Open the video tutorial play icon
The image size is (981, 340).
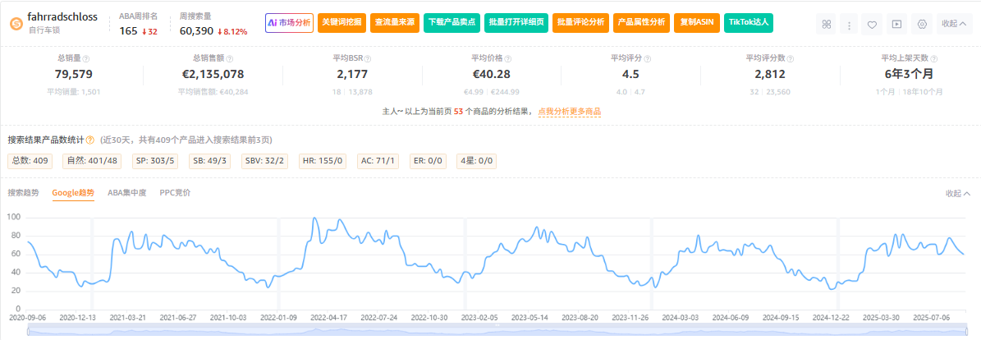pyautogui.click(x=896, y=24)
